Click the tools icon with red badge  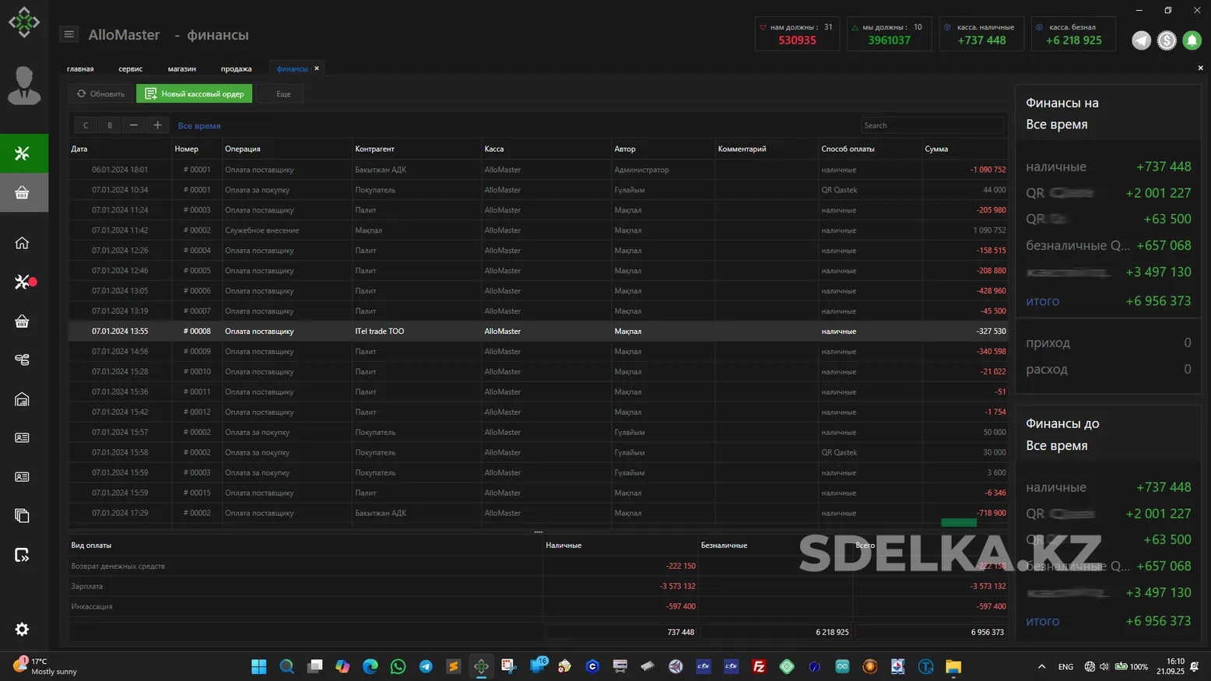point(23,282)
